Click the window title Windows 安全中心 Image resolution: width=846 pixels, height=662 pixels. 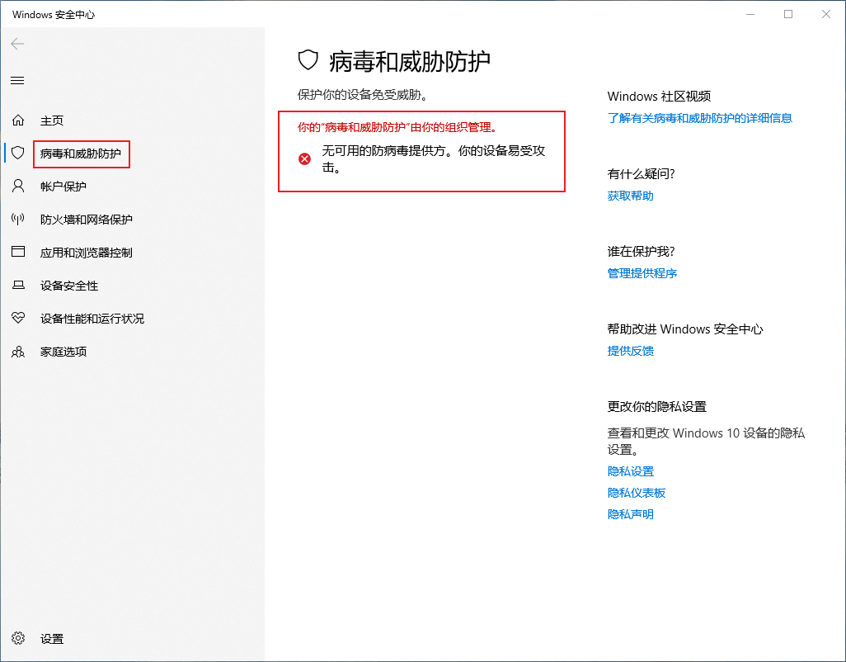(54, 15)
